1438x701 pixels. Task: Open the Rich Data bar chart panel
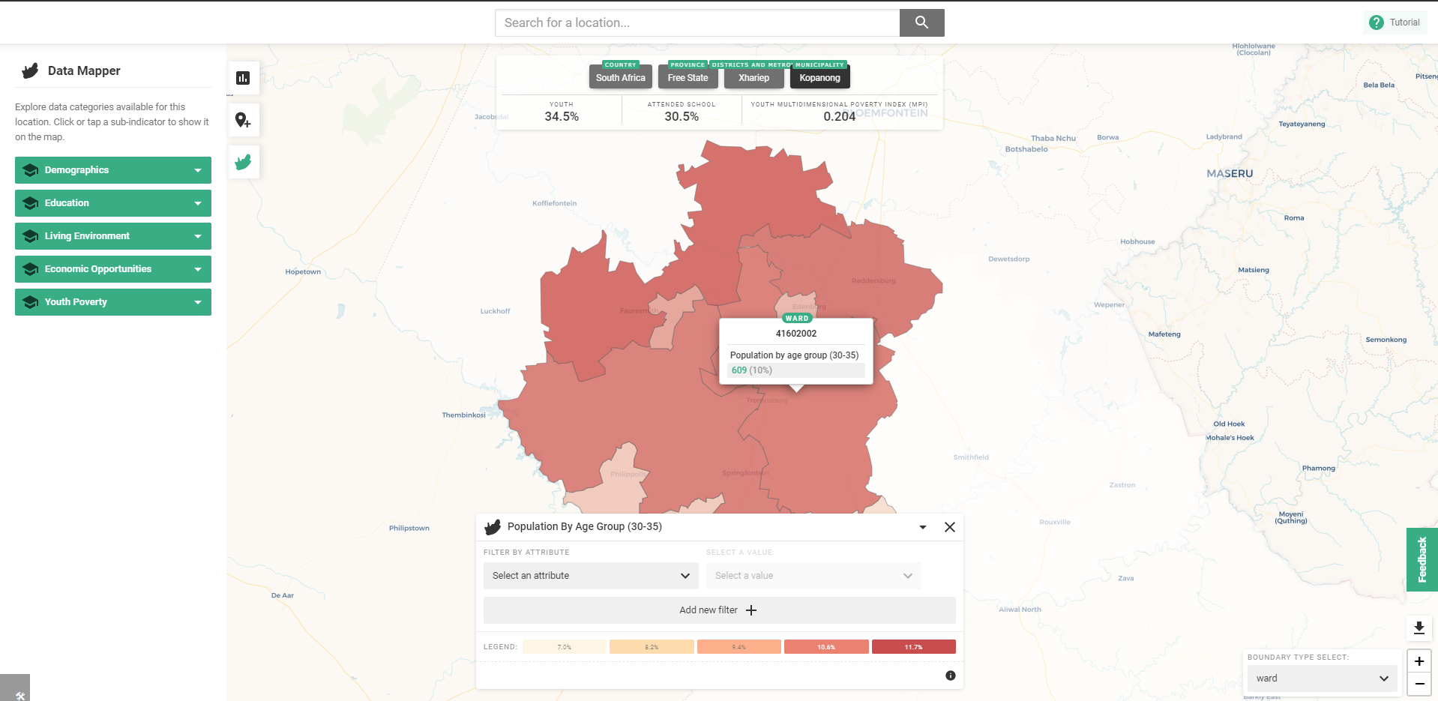243,77
